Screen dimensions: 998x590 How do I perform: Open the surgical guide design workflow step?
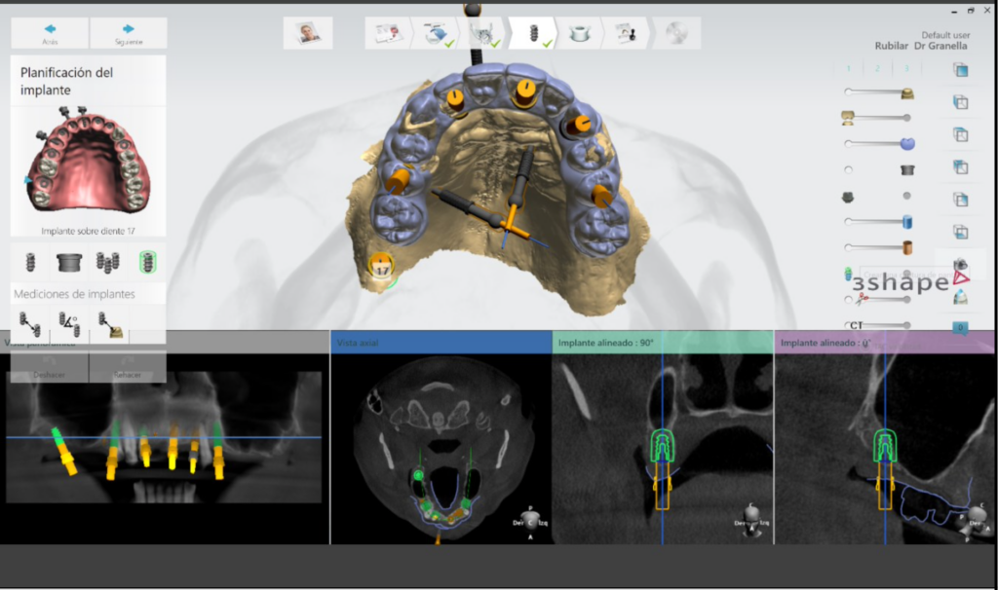click(580, 32)
